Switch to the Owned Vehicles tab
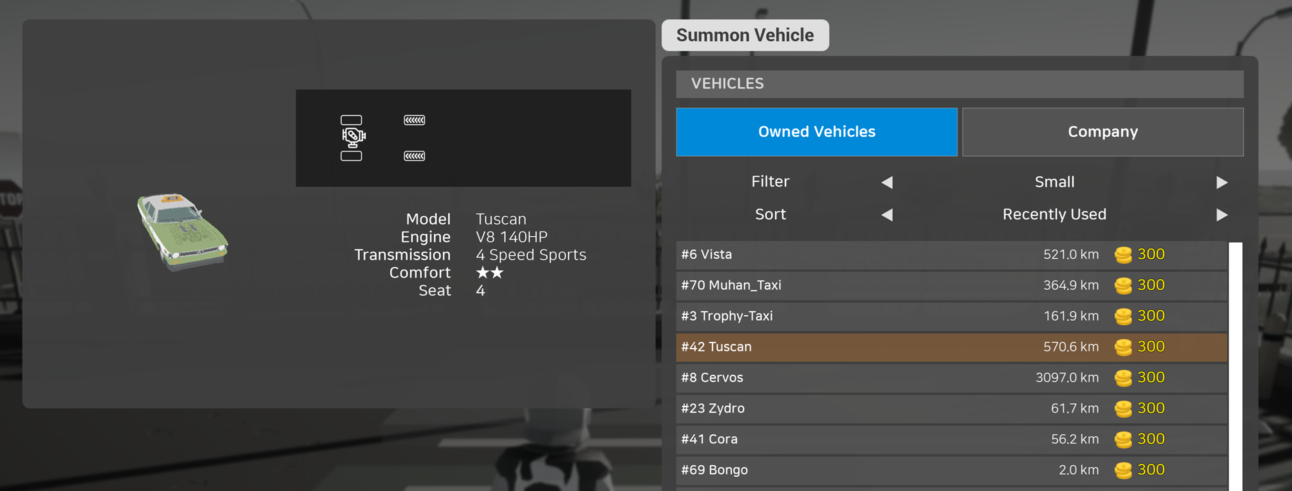This screenshot has height=491, width=1292. click(x=817, y=132)
